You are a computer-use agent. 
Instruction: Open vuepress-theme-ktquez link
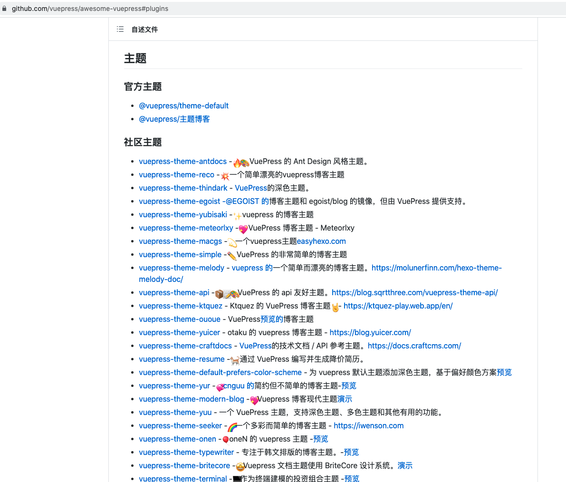pos(181,306)
